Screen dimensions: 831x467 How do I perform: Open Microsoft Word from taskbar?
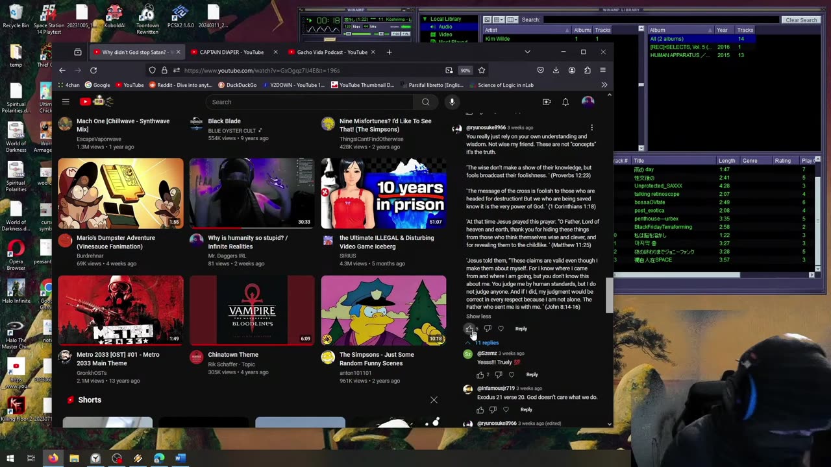tap(180, 459)
